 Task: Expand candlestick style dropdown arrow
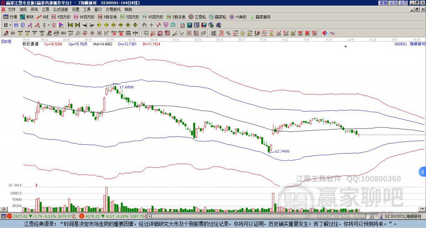click(x=49, y=25)
